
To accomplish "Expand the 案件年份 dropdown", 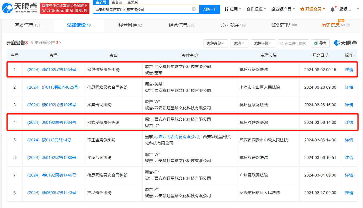I will click(263, 43).
